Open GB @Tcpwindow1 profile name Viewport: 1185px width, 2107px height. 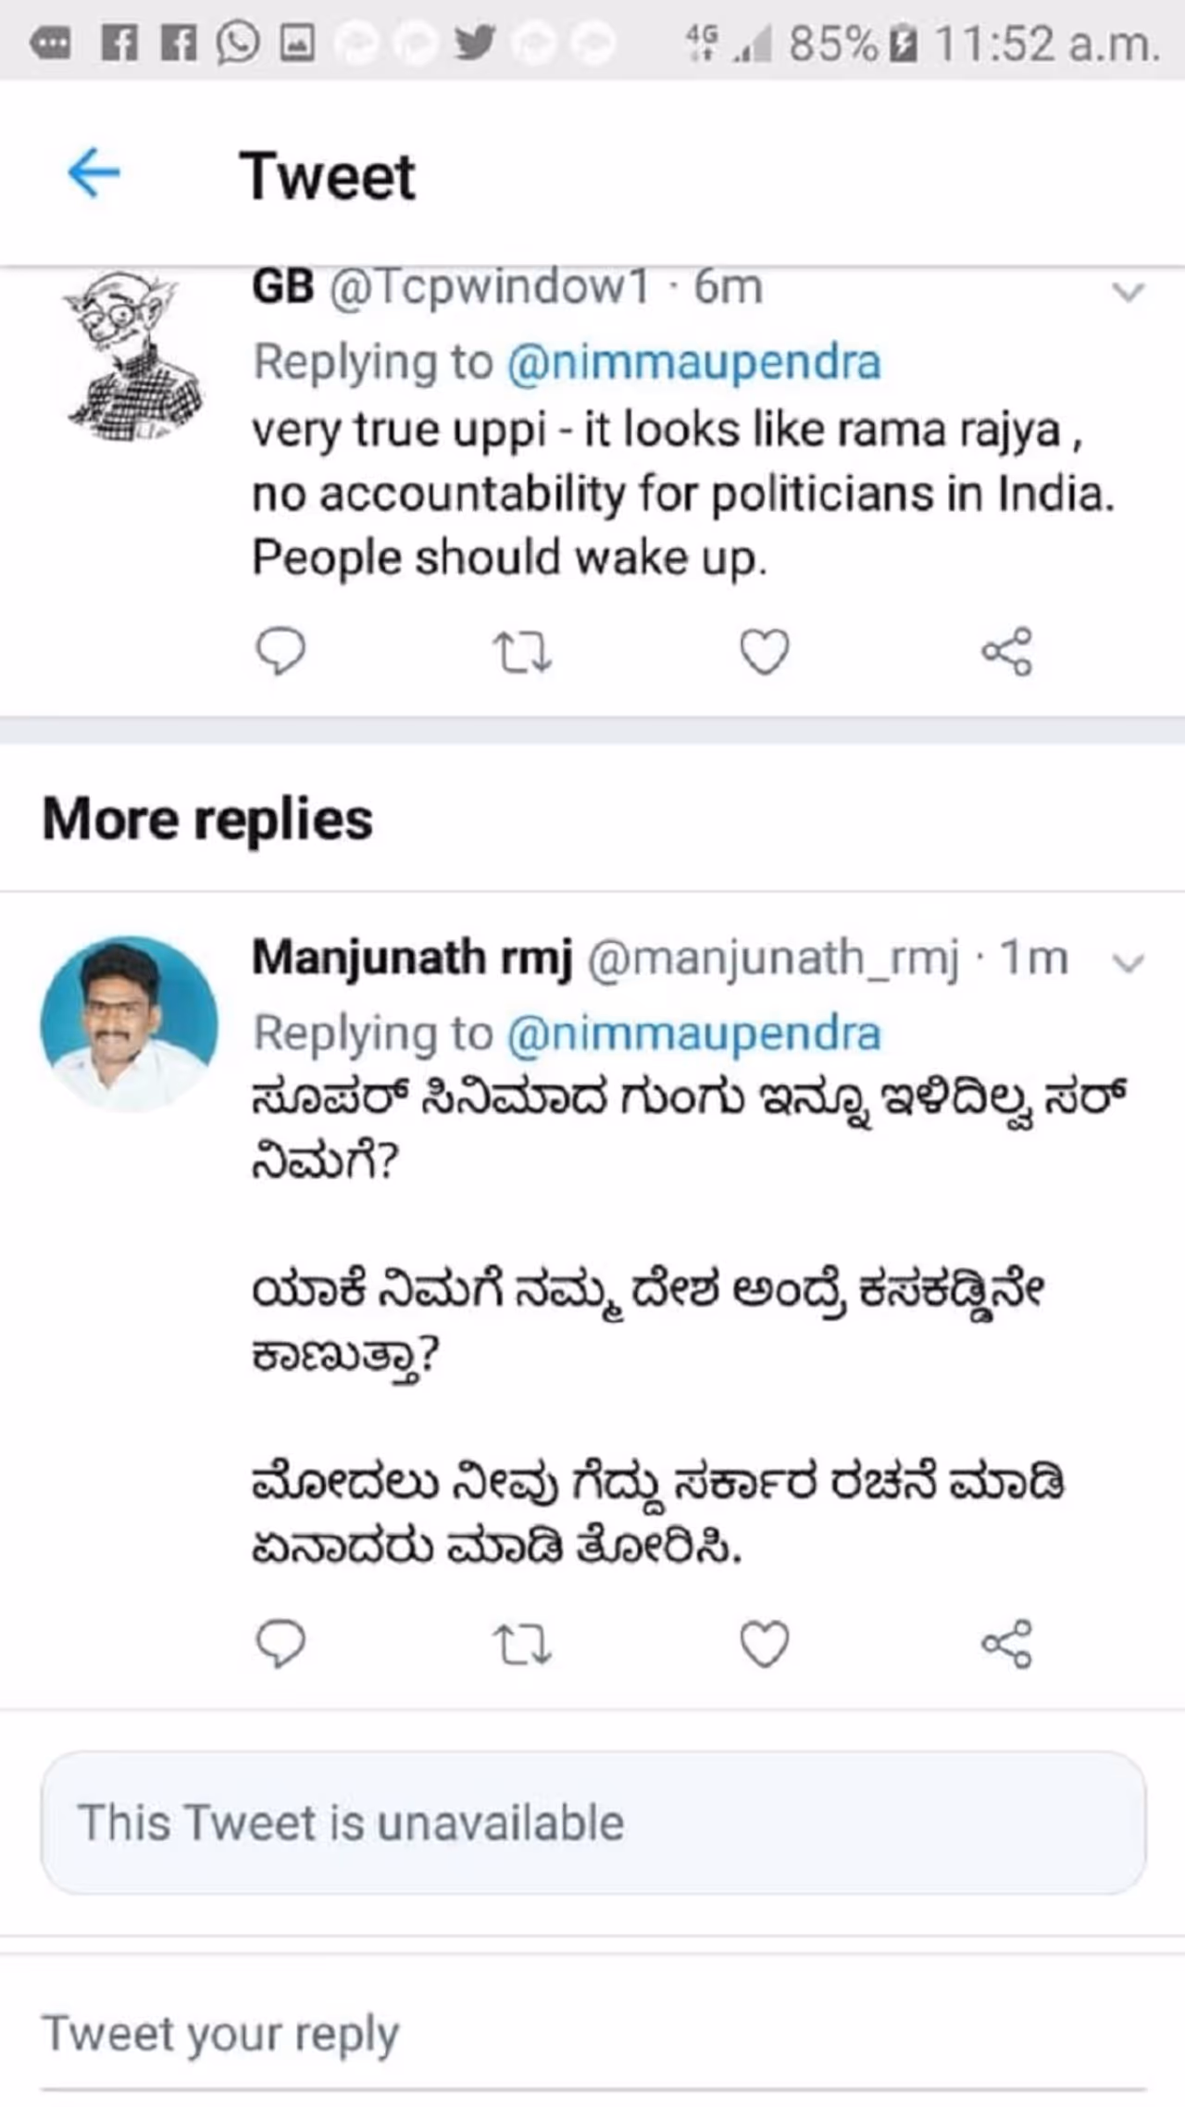pos(283,287)
